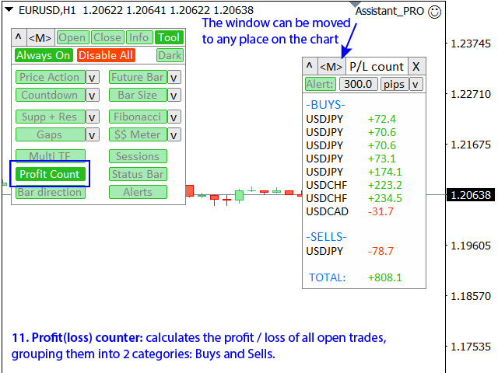Click the Alert value field showing 300.0

358,84
